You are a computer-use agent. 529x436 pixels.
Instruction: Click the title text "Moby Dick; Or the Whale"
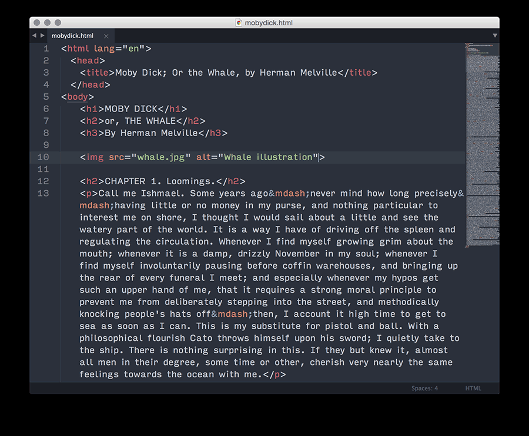(x=175, y=73)
